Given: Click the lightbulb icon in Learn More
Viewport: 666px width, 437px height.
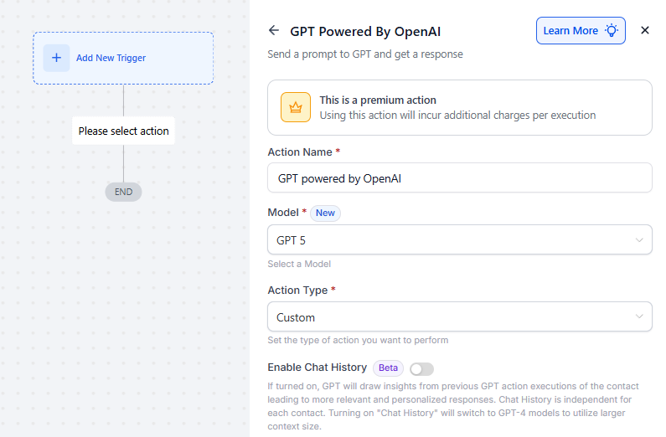Looking at the screenshot, I should coord(612,31).
